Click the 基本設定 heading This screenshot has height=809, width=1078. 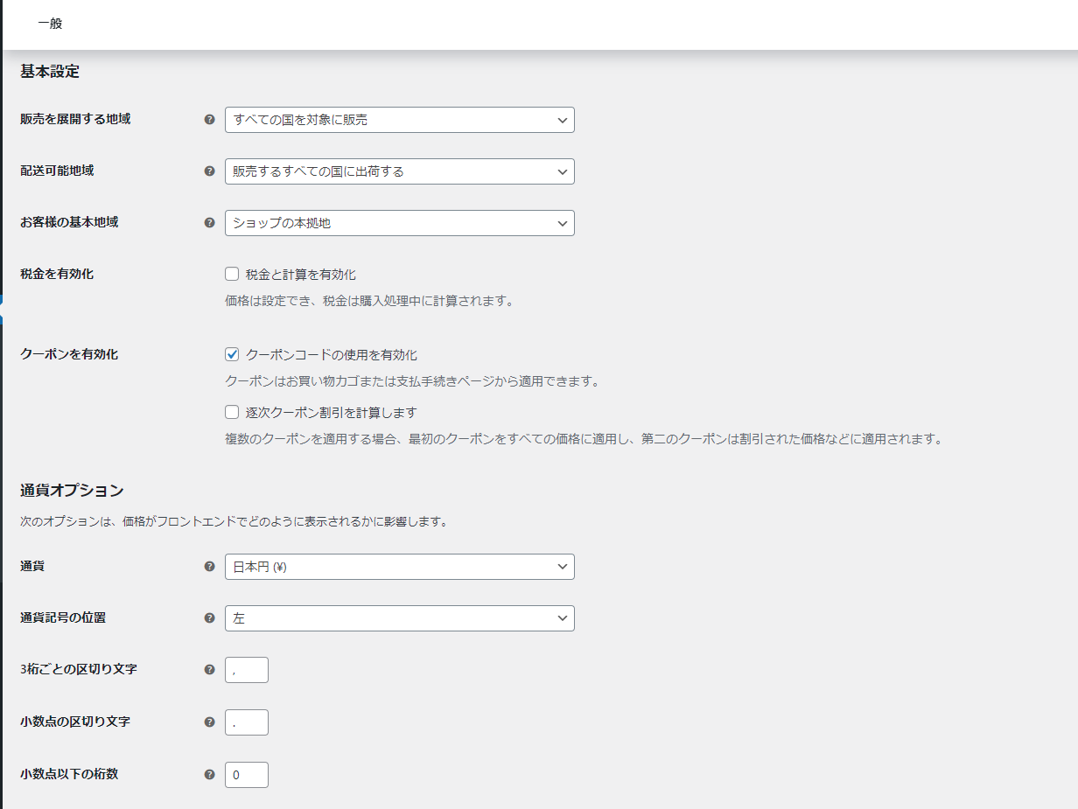click(x=50, y=72)
